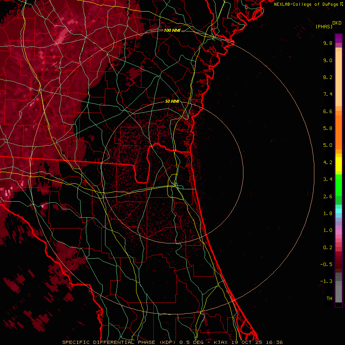Click the 0.2 scale label
The width and height of the screenshot is (345, 345).
point(328,248)
